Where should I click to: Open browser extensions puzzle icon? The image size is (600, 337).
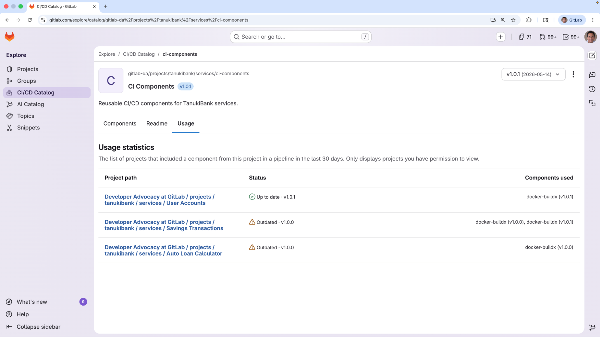(529, 20)
